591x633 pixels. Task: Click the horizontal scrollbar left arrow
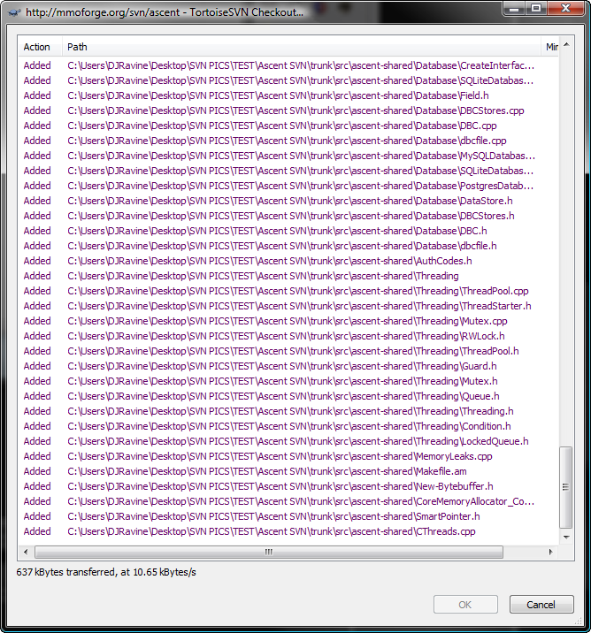coord(26,552)
